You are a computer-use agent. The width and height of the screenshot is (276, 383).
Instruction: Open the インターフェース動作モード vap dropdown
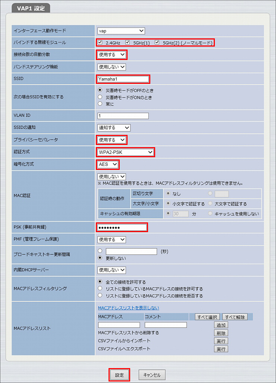point(121,31)
